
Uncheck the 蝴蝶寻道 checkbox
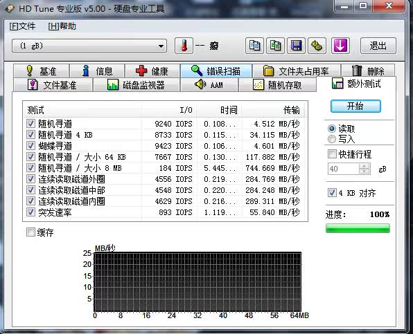[x=30, y=145]
